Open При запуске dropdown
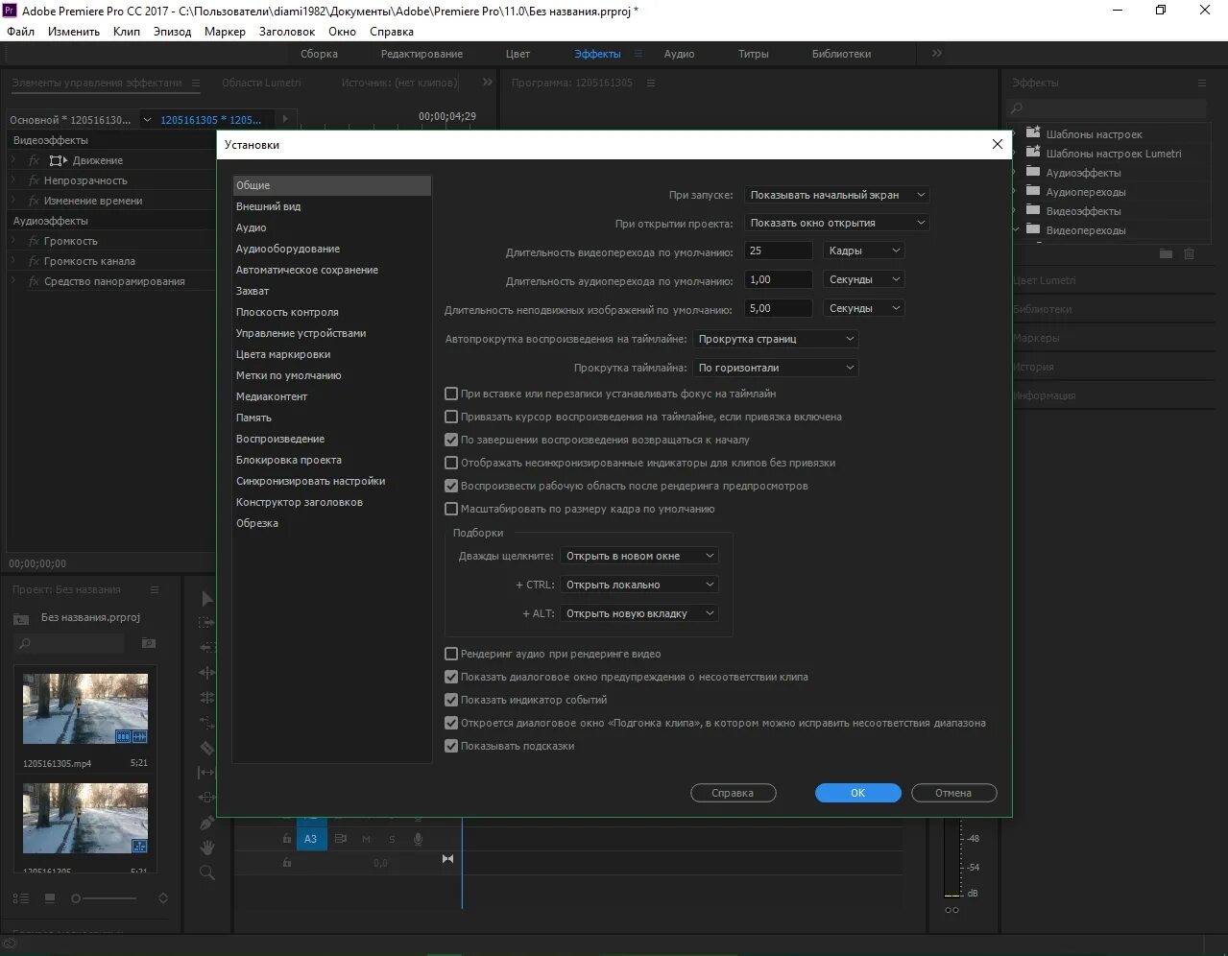 pos(837,195)
